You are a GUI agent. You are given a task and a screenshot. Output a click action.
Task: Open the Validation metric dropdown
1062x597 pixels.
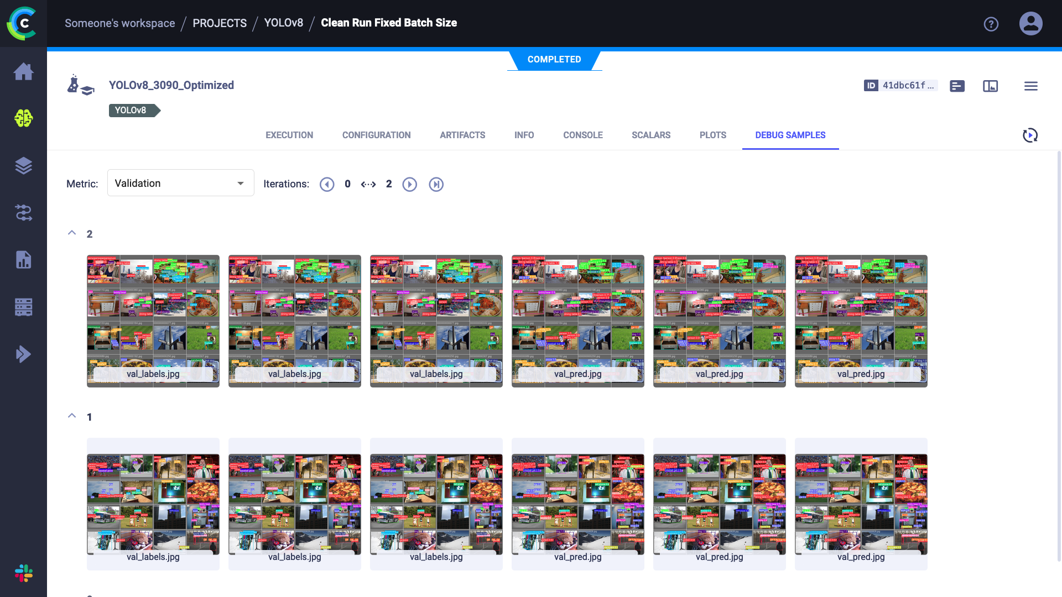[180, 183]
